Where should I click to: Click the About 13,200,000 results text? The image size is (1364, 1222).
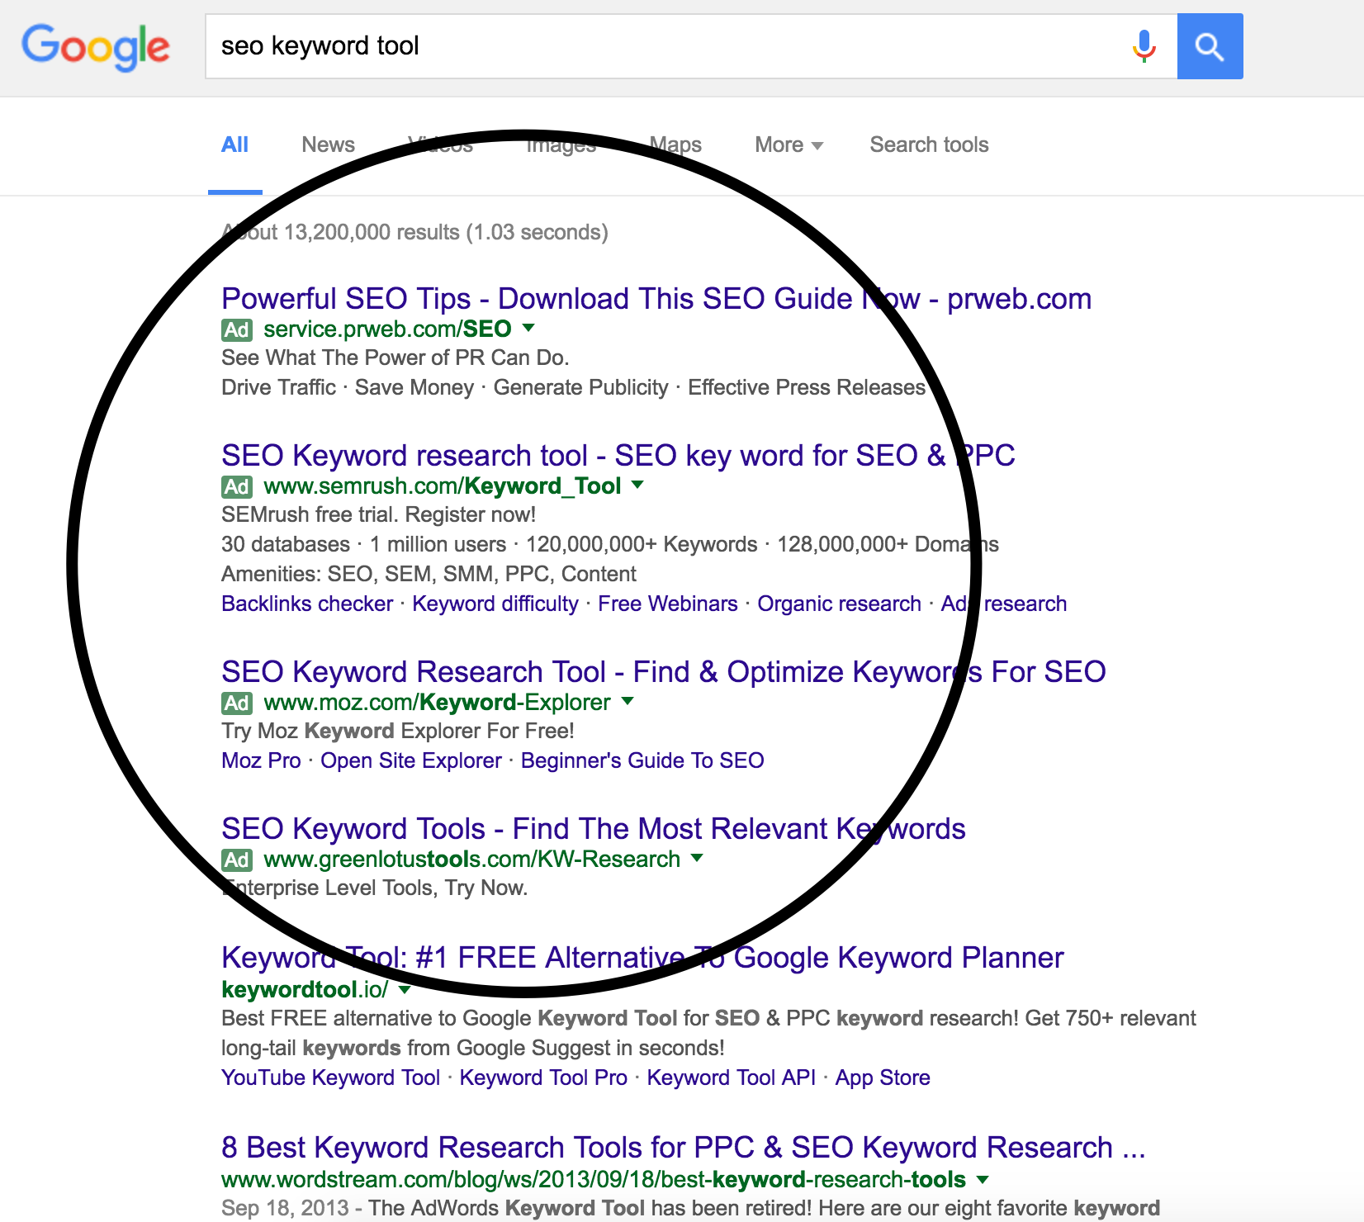point(414,232)
